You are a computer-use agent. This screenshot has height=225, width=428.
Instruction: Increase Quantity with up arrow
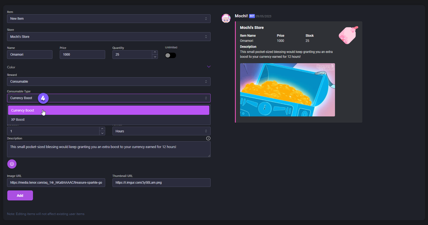[155, 52]
